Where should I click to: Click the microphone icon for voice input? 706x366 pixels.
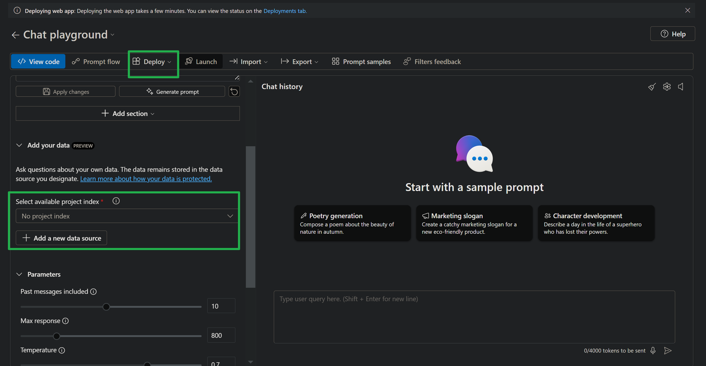(653, 350)
